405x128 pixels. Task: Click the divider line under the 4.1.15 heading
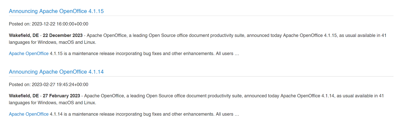201,16
